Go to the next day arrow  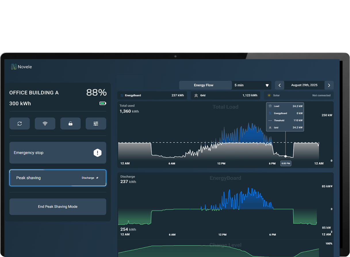point(329,85)
